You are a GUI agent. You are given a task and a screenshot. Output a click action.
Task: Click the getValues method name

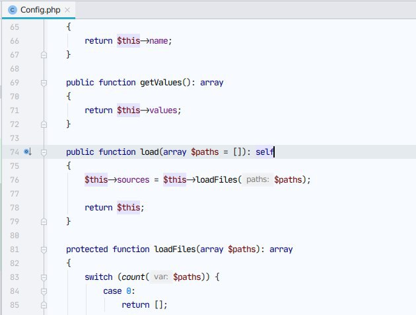click(160, 83)
